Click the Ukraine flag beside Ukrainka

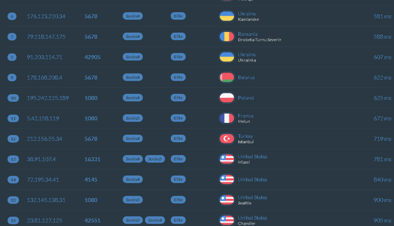pyautogui.click(x=227, y=57)
